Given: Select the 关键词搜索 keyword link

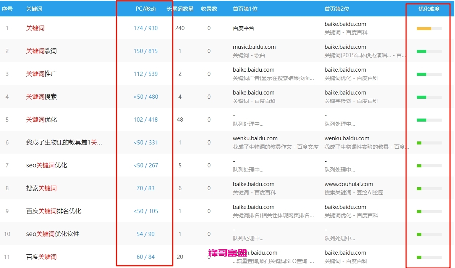Looking at the screenshot, I should click(x=41, y=97).
